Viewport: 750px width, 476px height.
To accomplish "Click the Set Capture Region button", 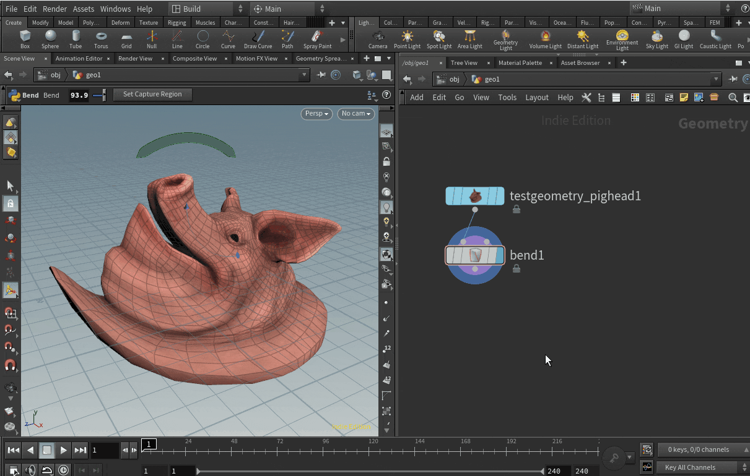I will [x=152, y=95].
